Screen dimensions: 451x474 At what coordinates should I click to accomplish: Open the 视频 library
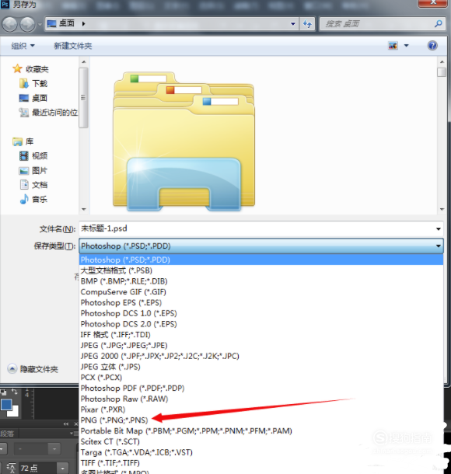click(33, 156)
